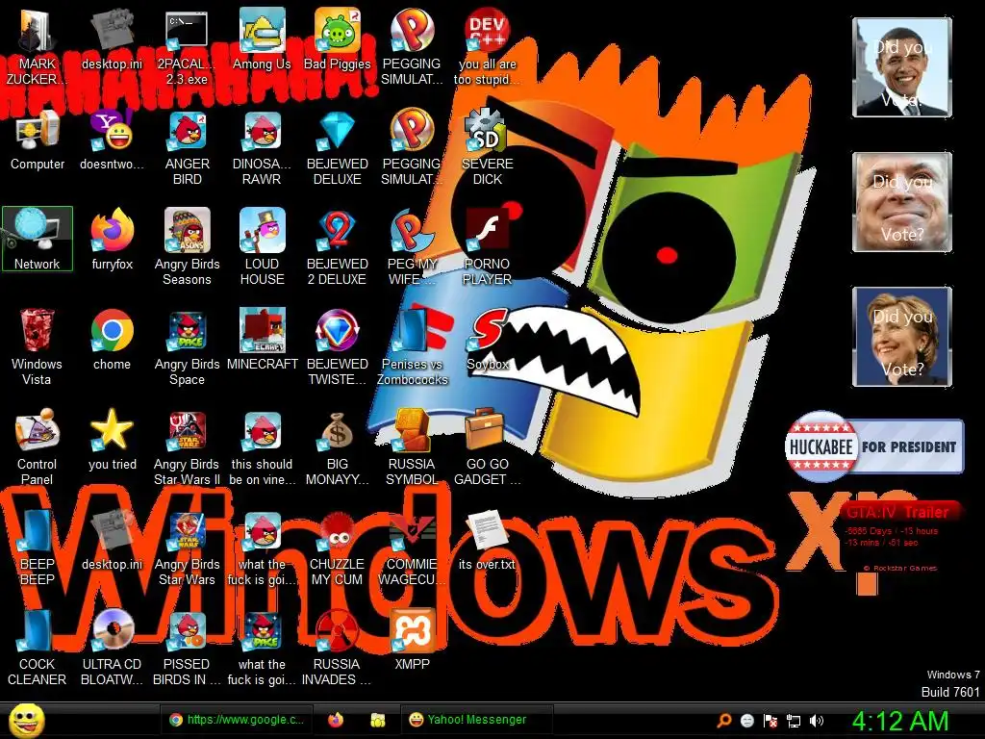The image size is (985, 739).
Task: Launch the chome browser shortcut
Action: 112,340
